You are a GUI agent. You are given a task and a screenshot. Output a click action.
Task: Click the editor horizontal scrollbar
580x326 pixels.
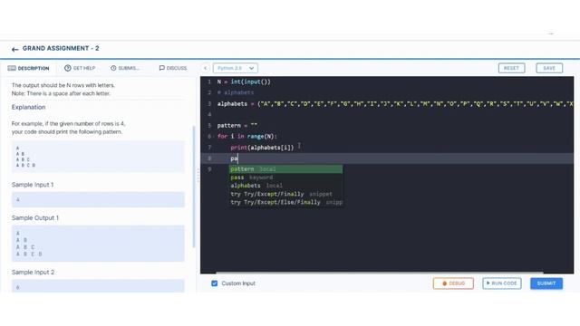(379, 273)
